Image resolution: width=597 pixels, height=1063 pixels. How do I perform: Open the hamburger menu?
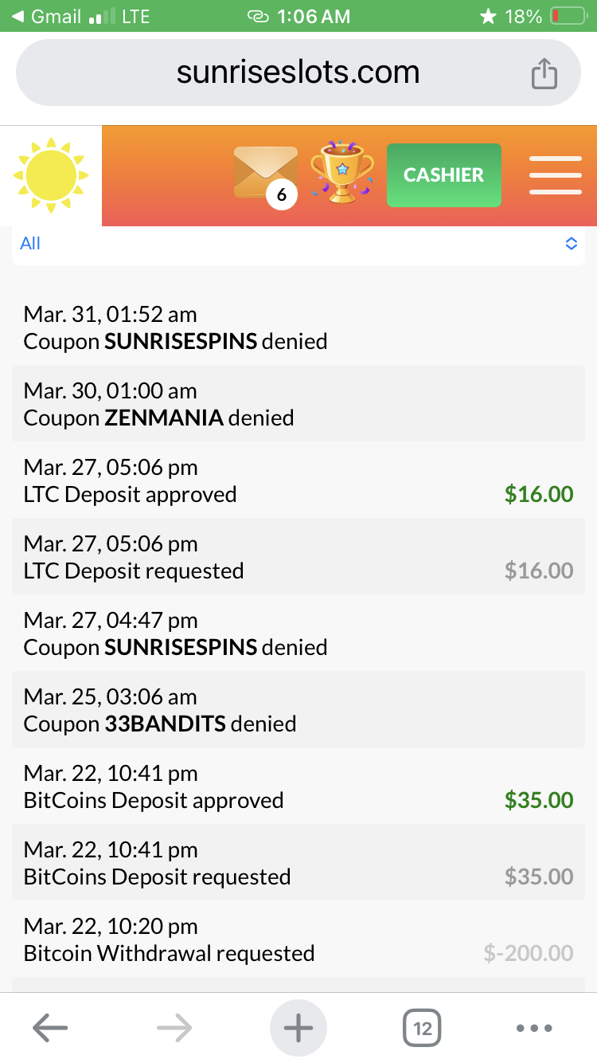coord(555,175)
